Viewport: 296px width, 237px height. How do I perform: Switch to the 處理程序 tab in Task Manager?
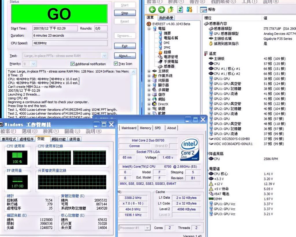click(27, 139)
